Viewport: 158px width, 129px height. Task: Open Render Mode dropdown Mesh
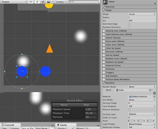click(142, 87)
